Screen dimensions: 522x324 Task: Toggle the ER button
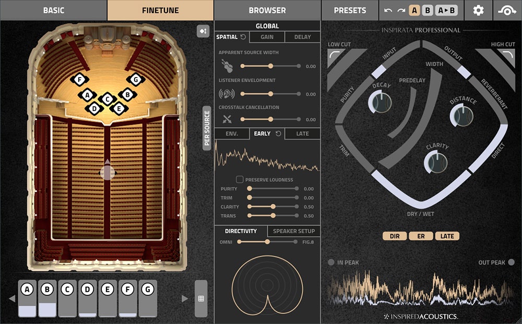[x=421, y=236]
